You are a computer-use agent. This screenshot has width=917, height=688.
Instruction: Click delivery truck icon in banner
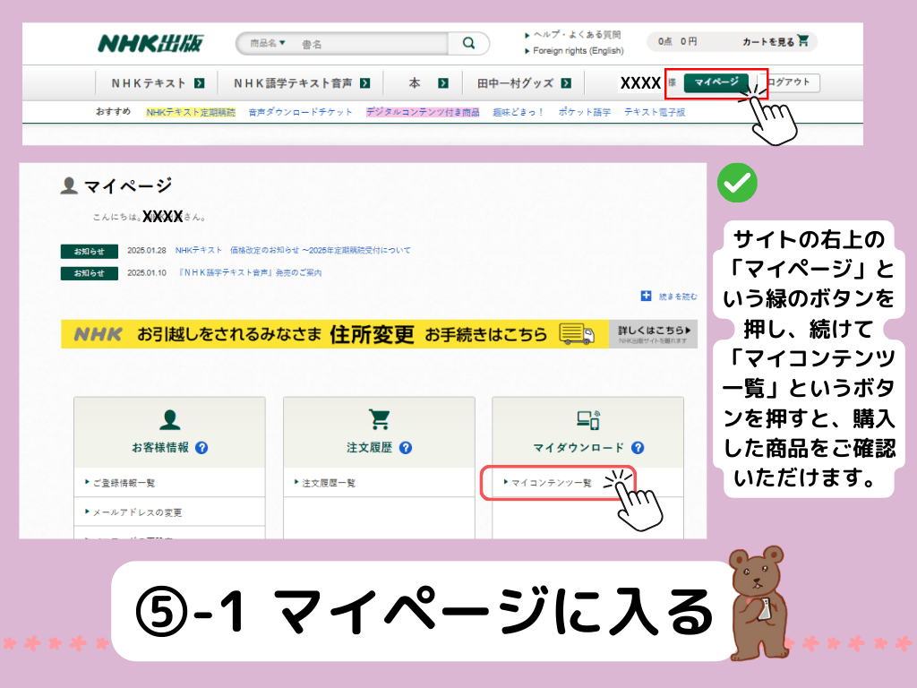coord(577,334)
